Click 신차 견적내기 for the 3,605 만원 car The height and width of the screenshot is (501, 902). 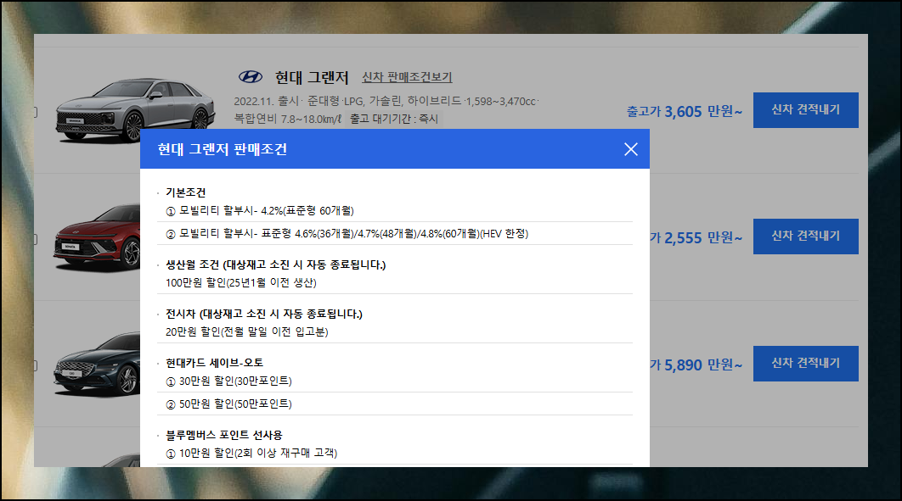805,109
